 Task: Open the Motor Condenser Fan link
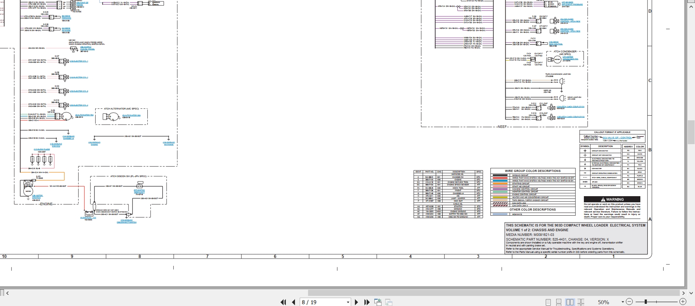coord(570,58)
